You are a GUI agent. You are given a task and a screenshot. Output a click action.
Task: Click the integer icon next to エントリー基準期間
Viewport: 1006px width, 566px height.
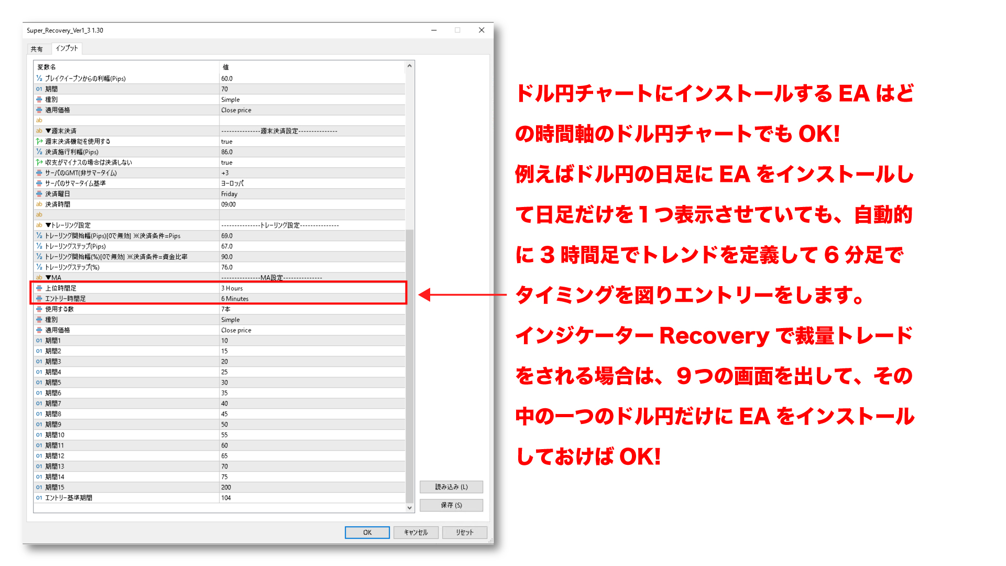point(39,498)
